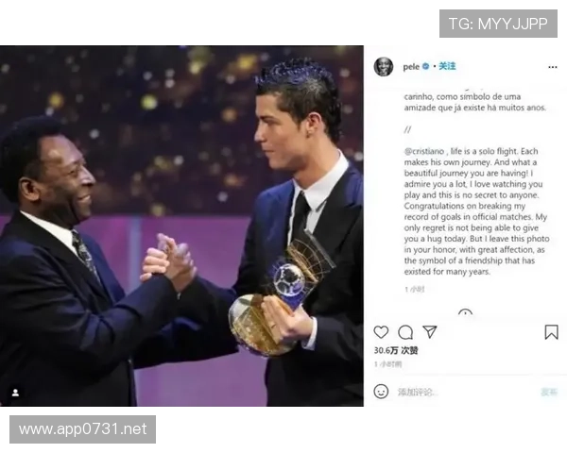
Task: Like the post with the heart icon
Action: [x=381, y=332]
